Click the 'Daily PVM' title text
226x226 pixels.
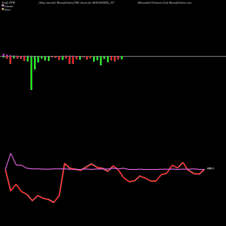click(9, 3)
